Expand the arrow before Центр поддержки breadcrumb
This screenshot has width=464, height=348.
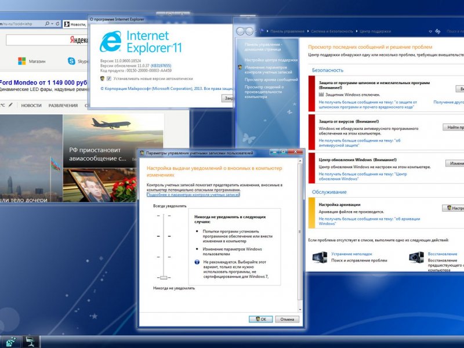coord(357,31)
